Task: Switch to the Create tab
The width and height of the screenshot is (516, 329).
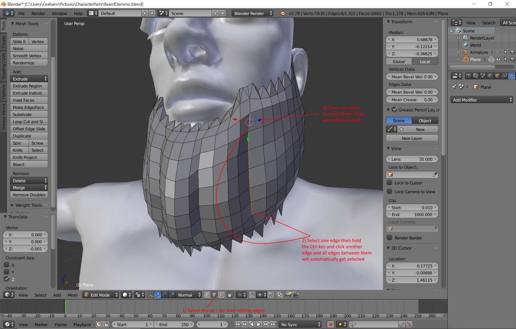Action: point(4,42)
